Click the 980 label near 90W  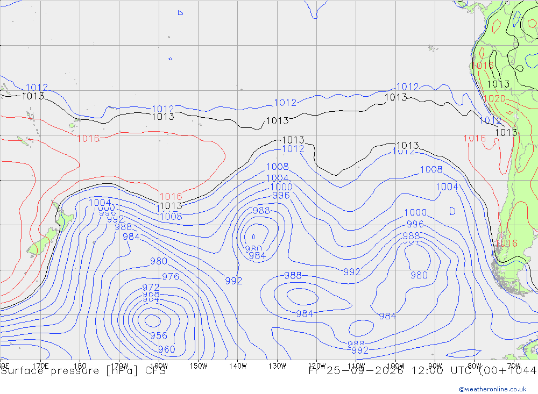click(x=419, y=275)
